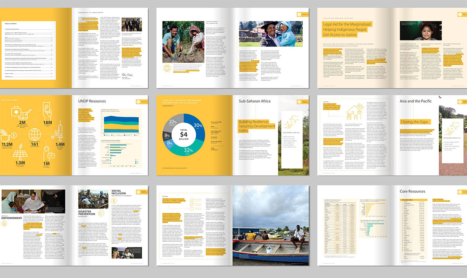Click the globe icon labeled 161

[35, 135]
